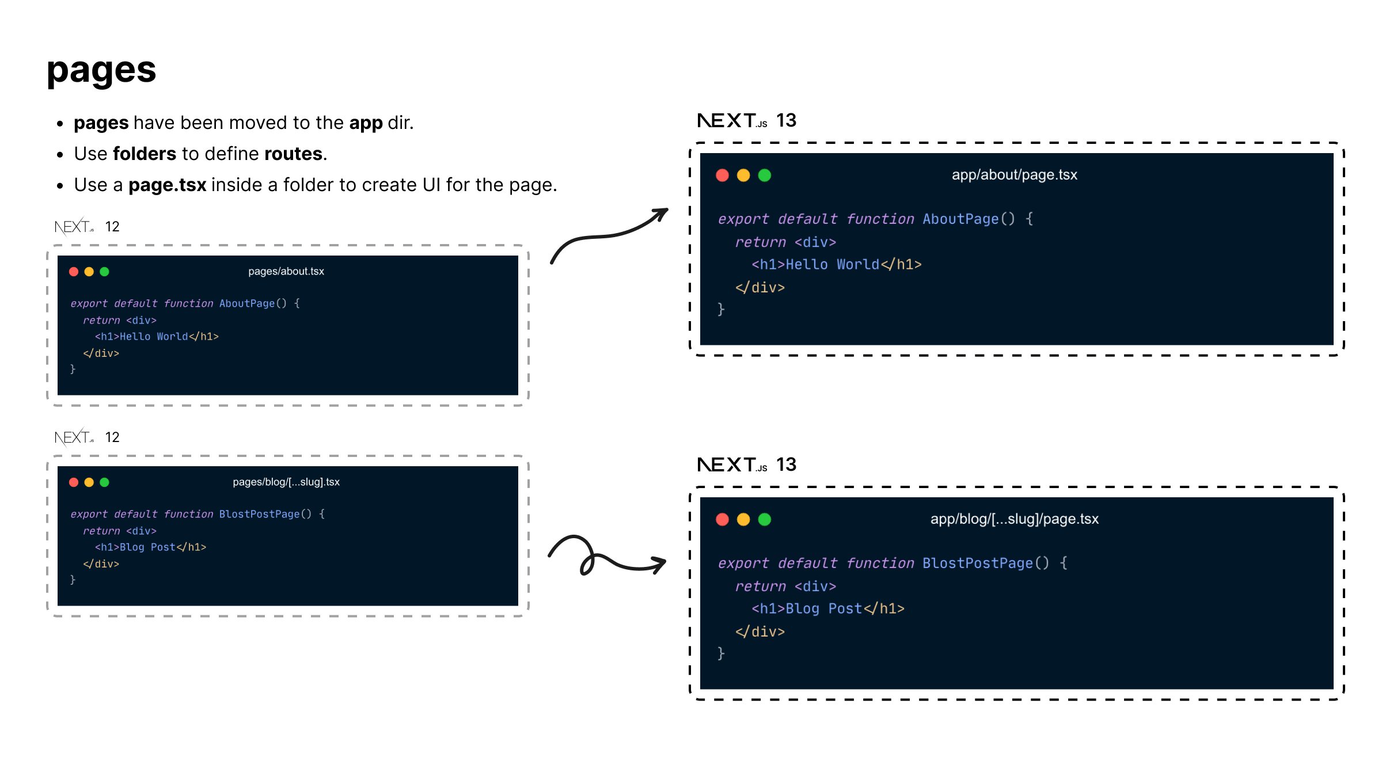The height and width of the screenshot is (777, 1382).
Task: Click yellow dot in app/blog/[...slug]/page.tsx window
Action: (x=743, y=519)
